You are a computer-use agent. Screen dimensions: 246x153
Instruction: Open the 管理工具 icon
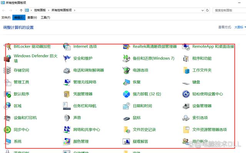[x=8, y=82]
